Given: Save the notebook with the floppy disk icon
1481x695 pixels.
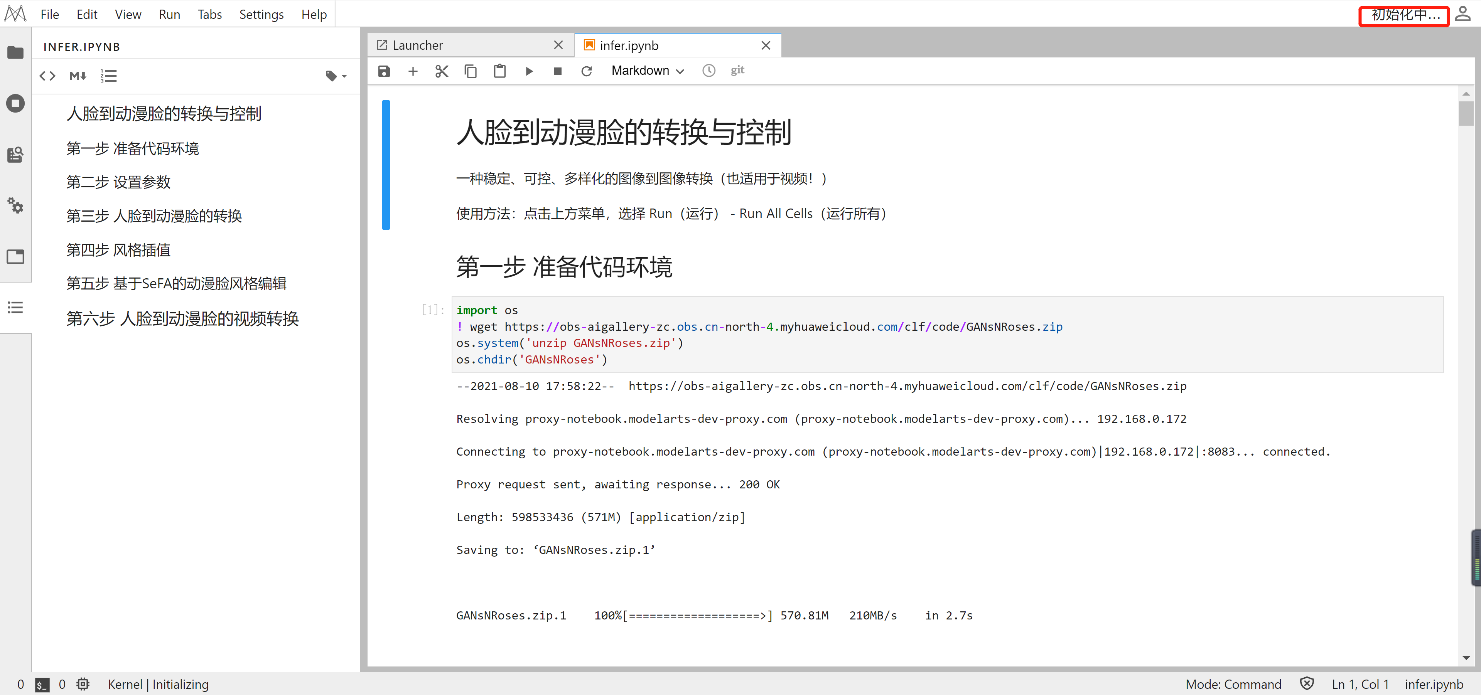Looking at the screenshot, I should click(384, 71).
